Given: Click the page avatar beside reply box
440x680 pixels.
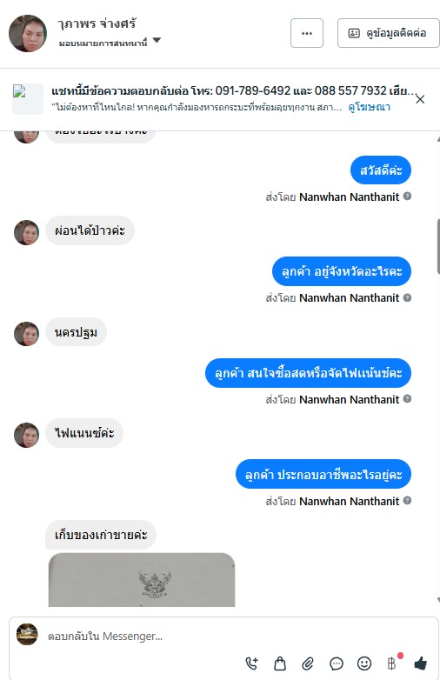Looking at the screenshot, I should [27, 635].
